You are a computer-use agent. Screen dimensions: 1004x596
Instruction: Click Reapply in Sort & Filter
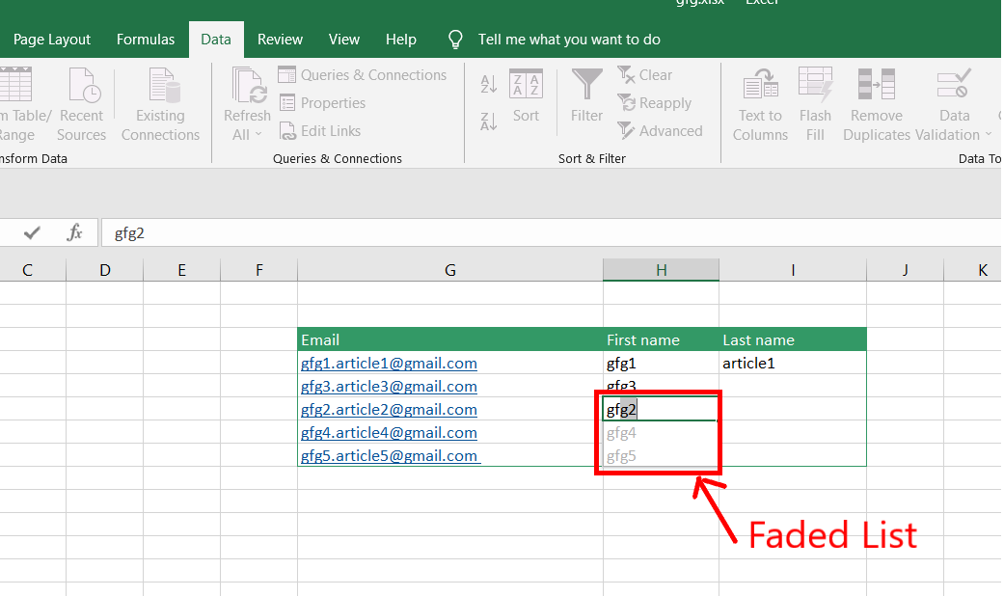(x=655, y=102)
